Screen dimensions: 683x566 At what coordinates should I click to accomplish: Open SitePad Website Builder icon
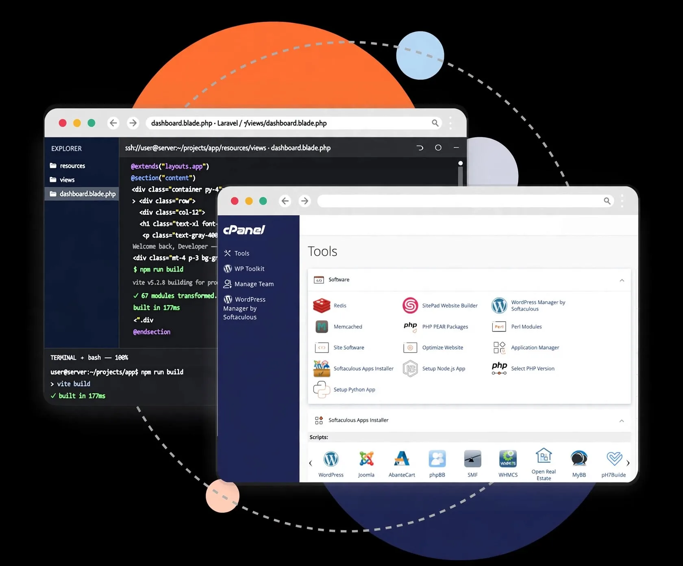pyautogui.click(x=410, y=305)
